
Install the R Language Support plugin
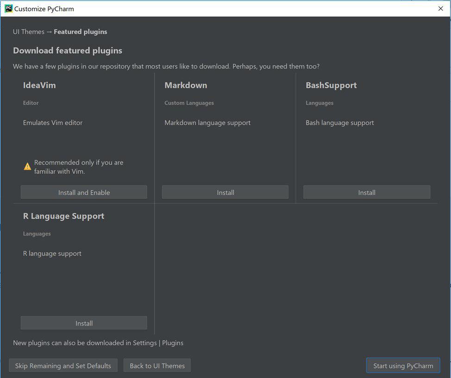(84, 323)
